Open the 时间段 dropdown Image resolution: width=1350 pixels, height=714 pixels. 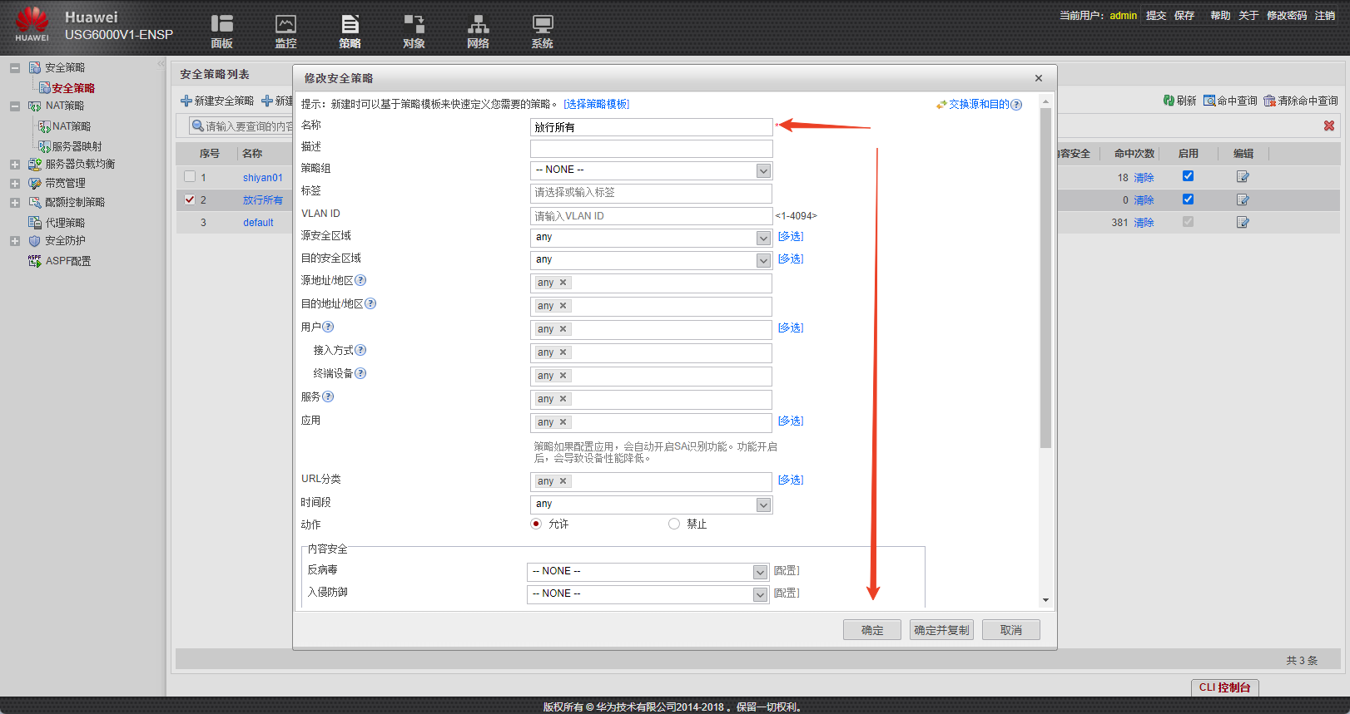pos(763,505)
